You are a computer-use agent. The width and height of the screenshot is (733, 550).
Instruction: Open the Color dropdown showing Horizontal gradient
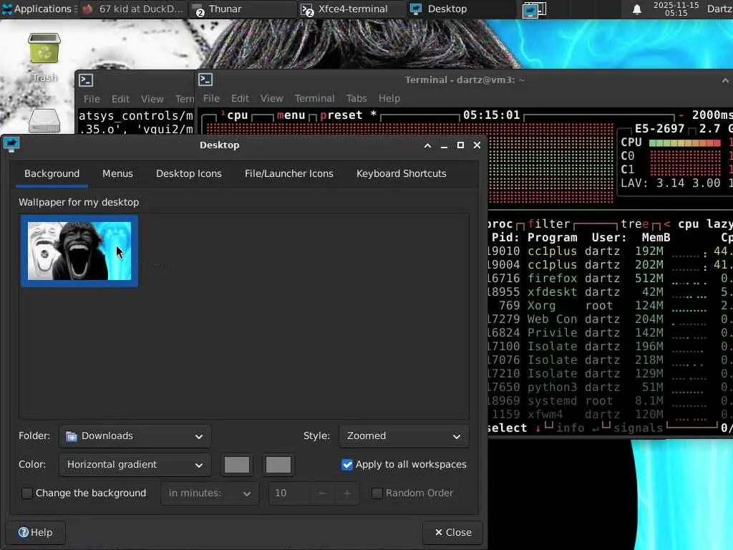pos(135,464)
